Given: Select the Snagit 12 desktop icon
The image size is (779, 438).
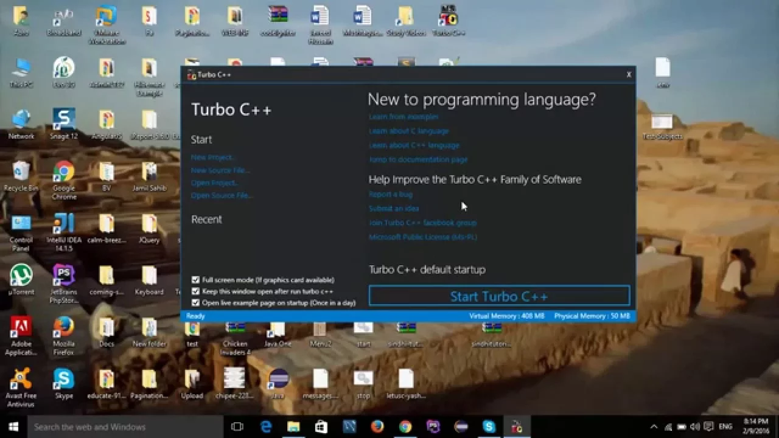Looking at the screenshot, I should click(x=64, y=124).
